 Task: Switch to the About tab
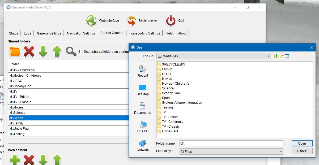(x=182, y=33)
